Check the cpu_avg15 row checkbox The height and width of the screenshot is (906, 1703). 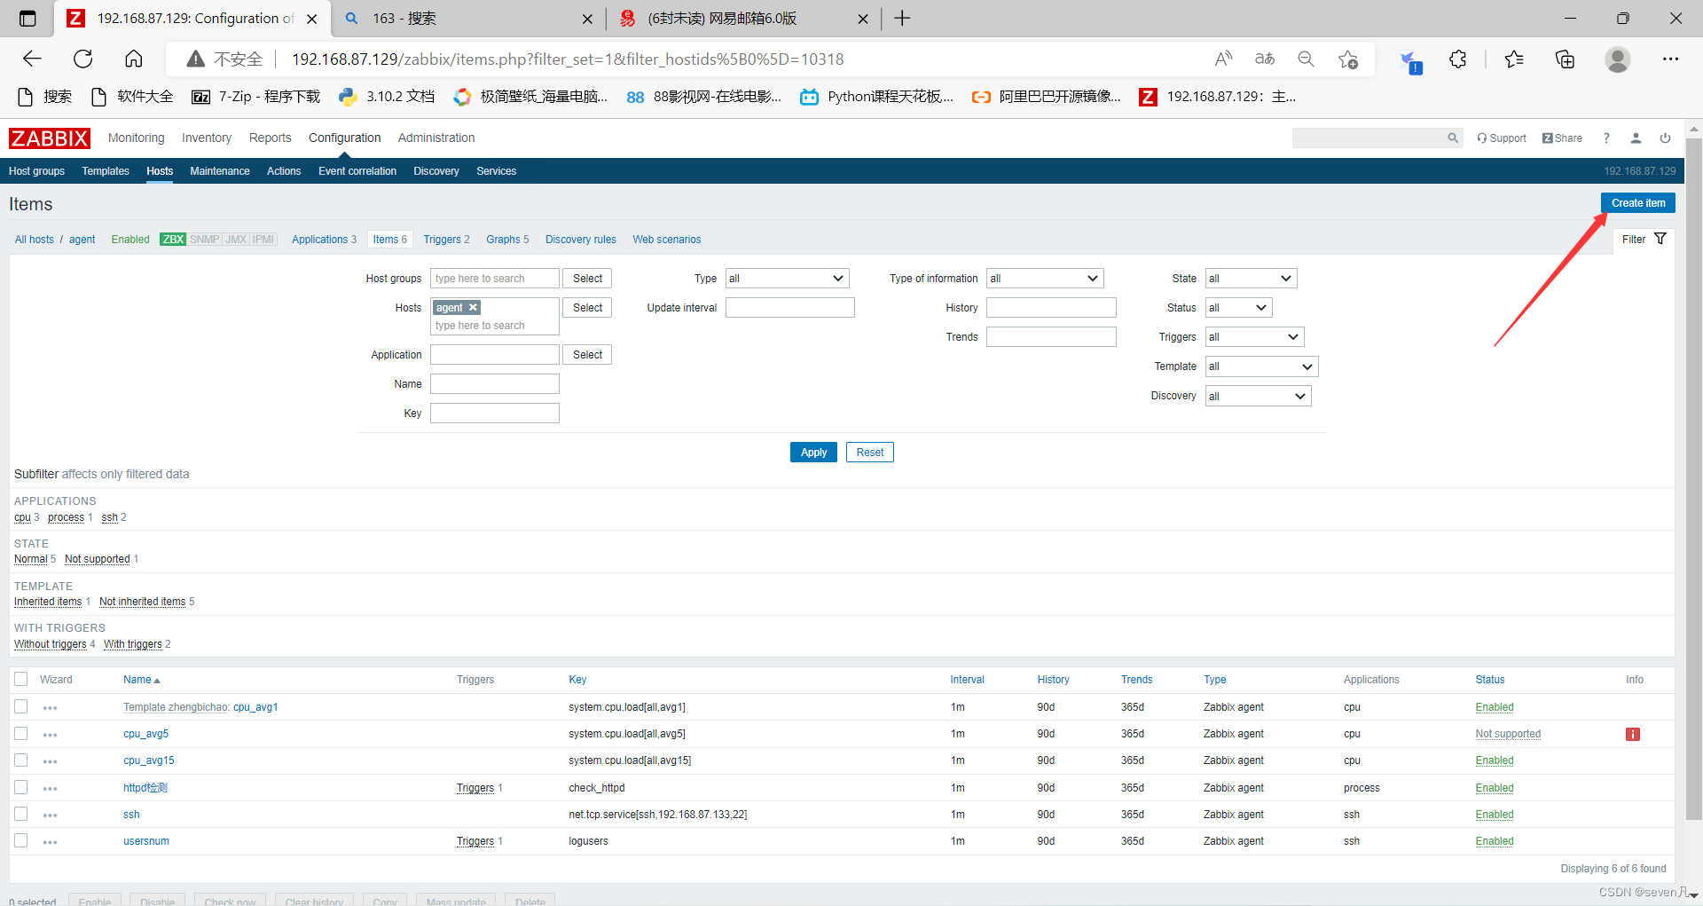21,760
